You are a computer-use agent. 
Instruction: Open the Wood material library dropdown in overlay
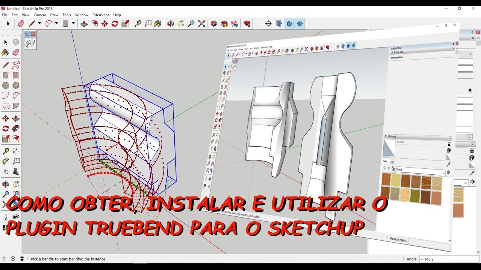pos(443,173)
